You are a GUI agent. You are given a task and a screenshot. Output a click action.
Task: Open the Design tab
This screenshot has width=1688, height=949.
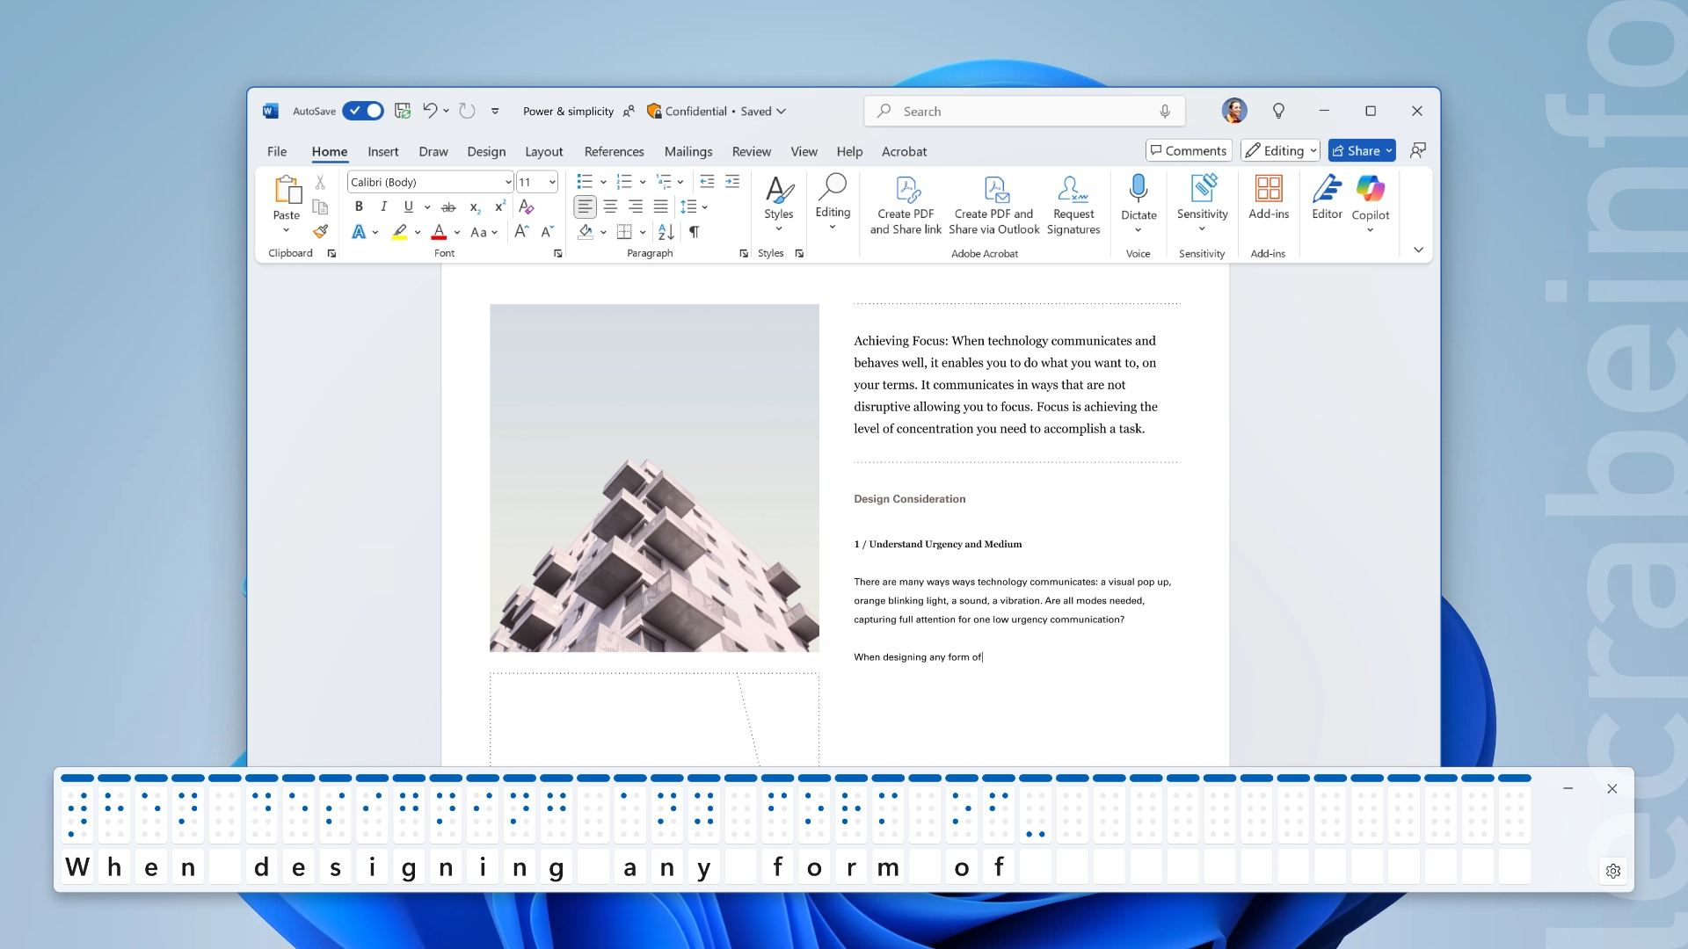tap(486, 151)
